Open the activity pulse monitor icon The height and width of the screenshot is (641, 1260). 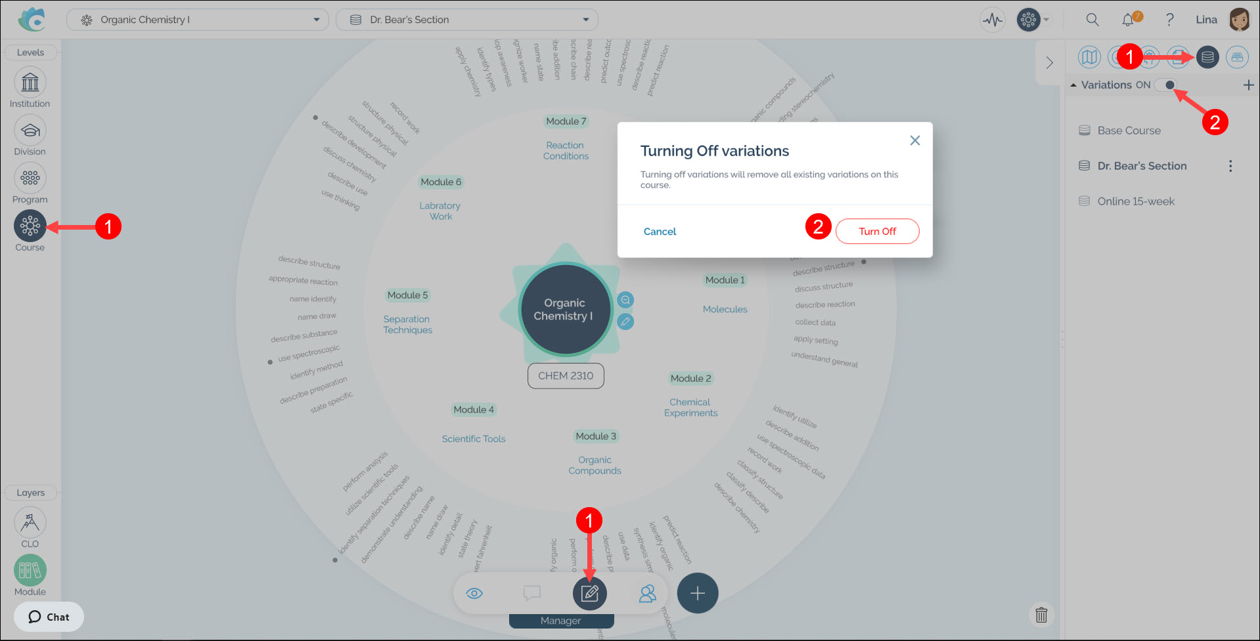click(993, 20)
